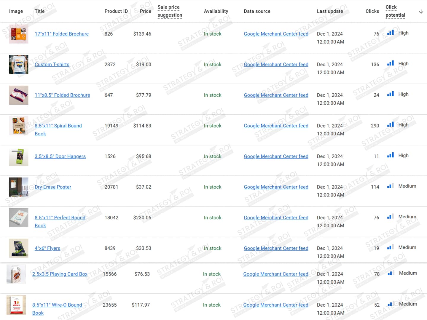The height and width of the screenshot is (320, 427).
Task: Open the Custom T-shirts product thumbnail
Action: pyautogui.click(x=19, y=65)
